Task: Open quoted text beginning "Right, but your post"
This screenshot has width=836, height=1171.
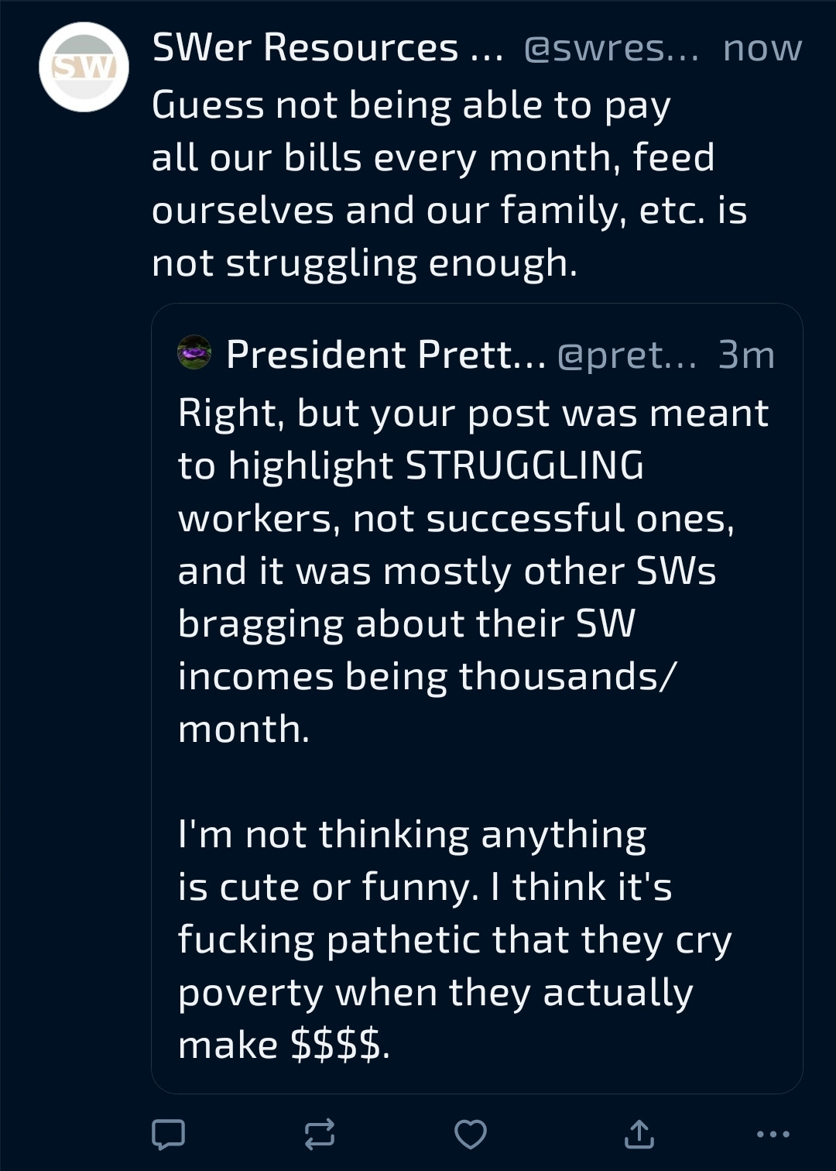Action: (x=472, y=571)
